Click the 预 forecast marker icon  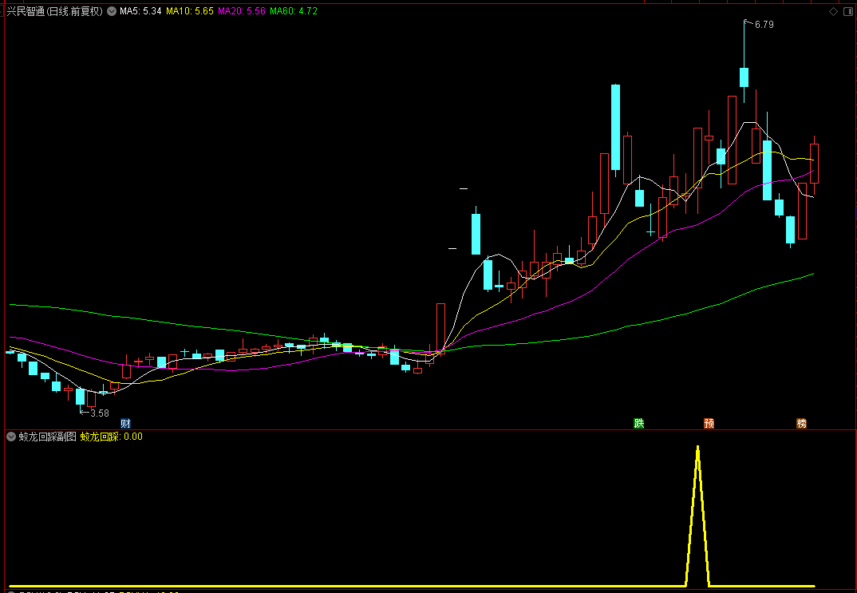pyautogui.click(x=709, y=423)
